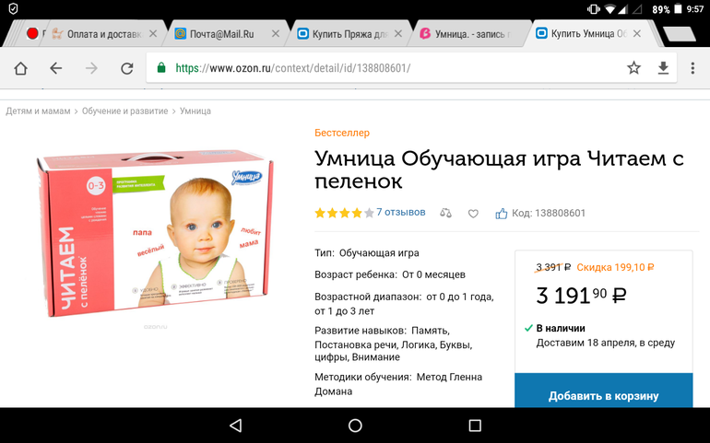Viewport: 710px width, 443px height.
Task: Go back with the left arrow
Action: click(55, 68)
